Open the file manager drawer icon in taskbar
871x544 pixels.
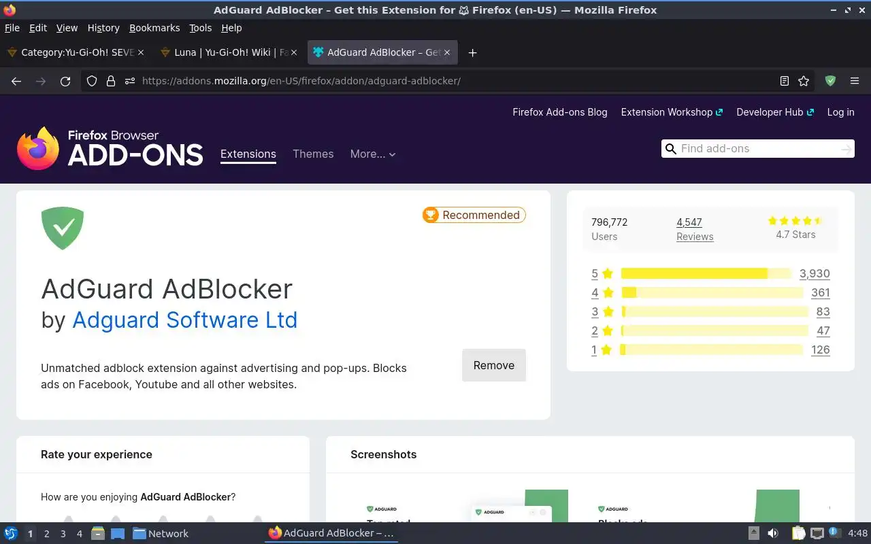[97, 534]
